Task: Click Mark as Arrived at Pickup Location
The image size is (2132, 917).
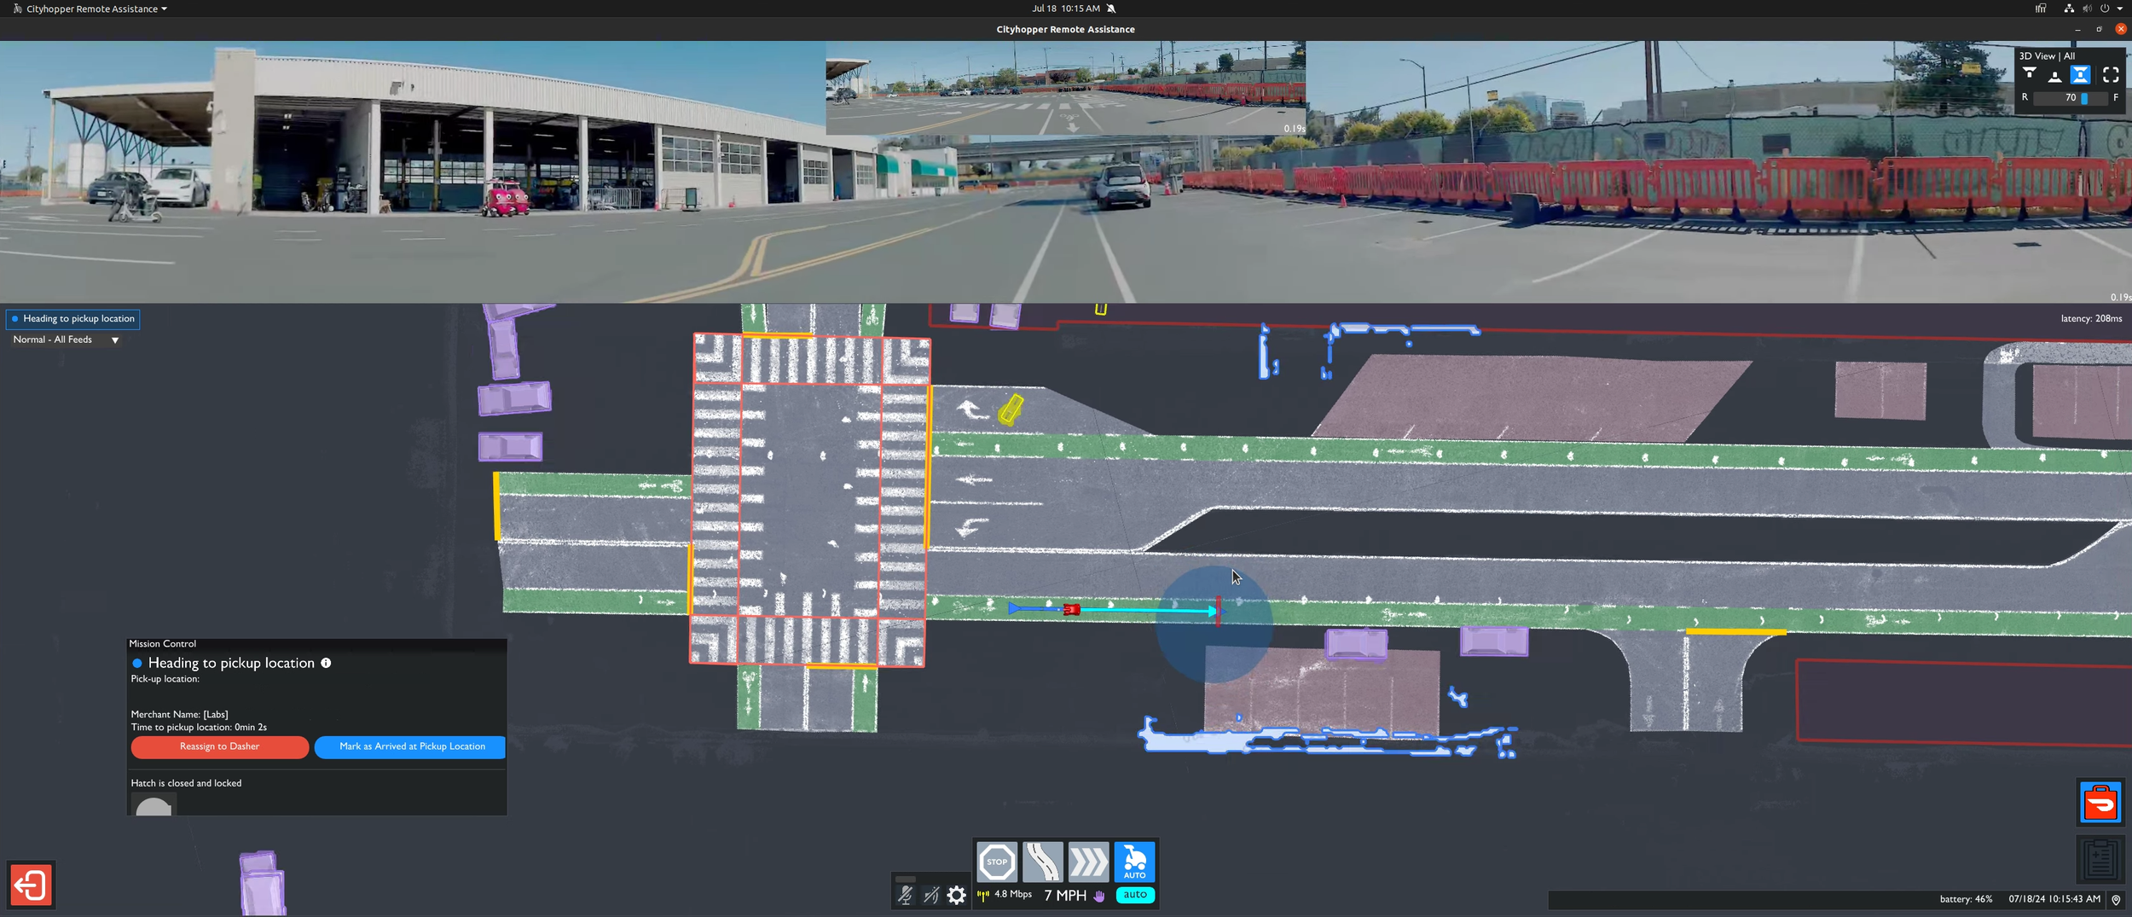Action: (410, 746)
